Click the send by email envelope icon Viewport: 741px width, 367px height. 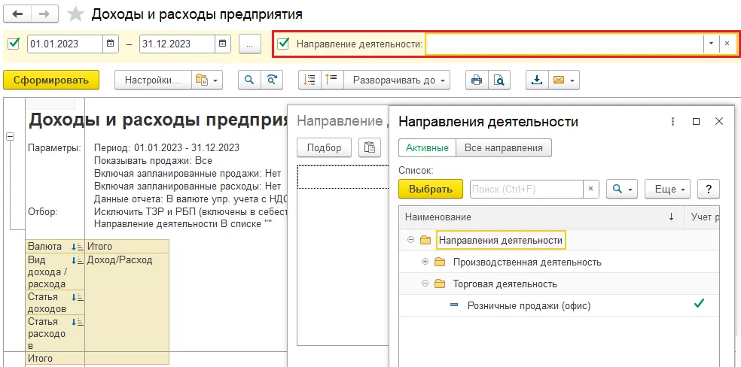[559, 80]
